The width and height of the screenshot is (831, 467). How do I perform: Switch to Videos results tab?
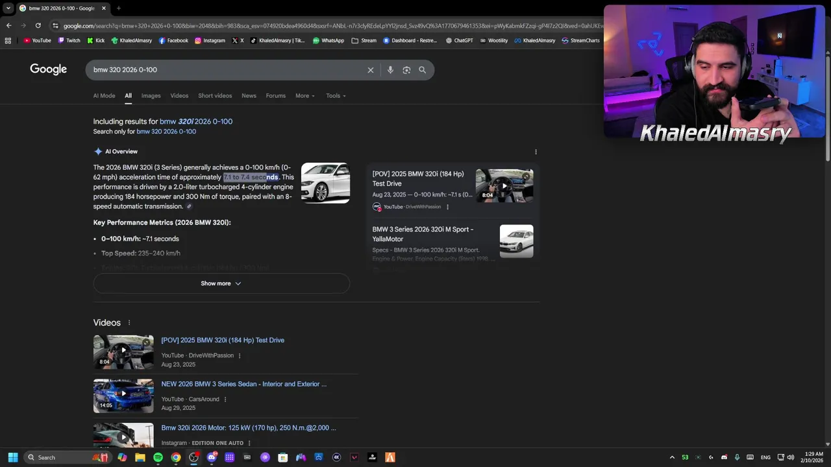(179, 95)
